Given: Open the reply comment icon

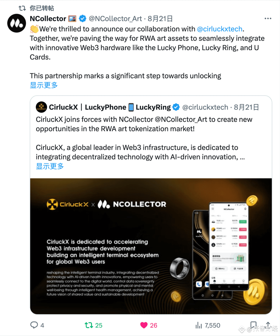Looking at the screenshot, I should [x=34, y=325].
